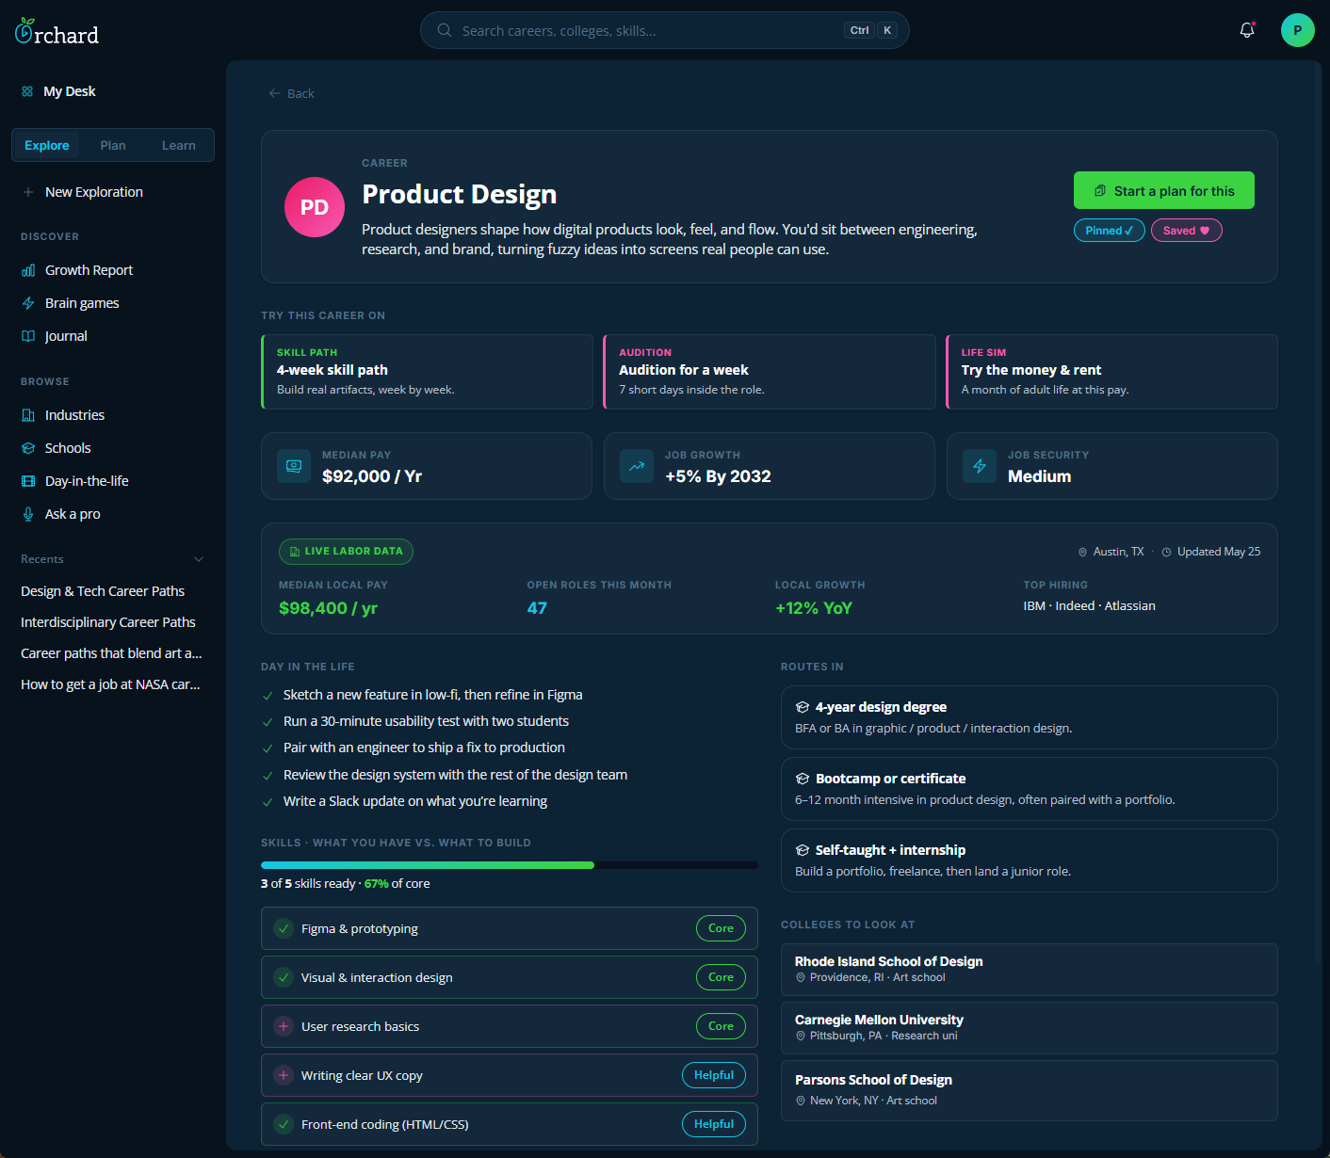Click the Helpful tag on Writing clear UX copy
This screenshot has height=1158, width=1330.
714,1075
